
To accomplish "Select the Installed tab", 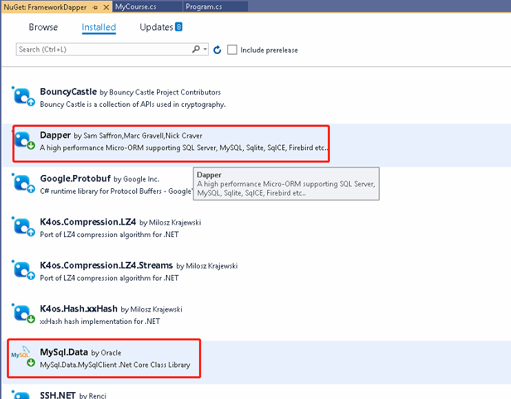I will point(98,27).
